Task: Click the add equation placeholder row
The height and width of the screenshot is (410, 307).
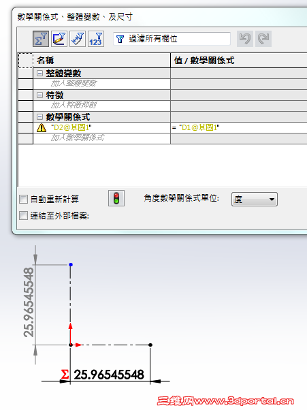Action: click(x=101, y=138)
